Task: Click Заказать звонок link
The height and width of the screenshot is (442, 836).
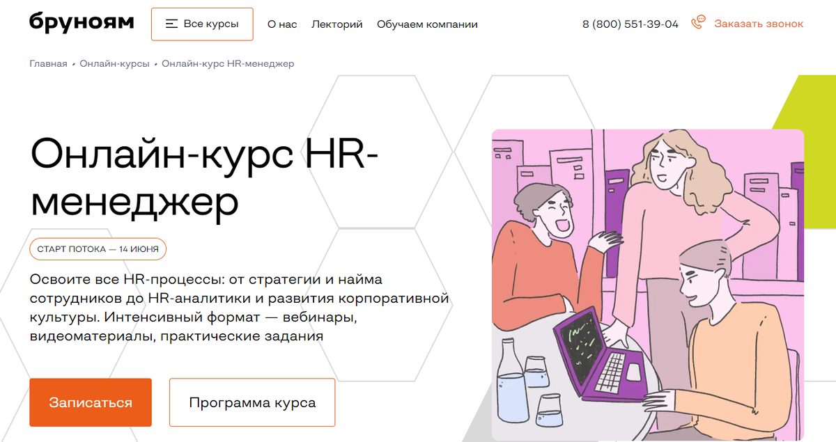Action: pos(759,24)
